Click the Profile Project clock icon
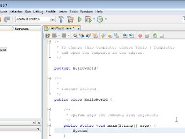Viewport: 185px width, 139px height. tap(100, 19)
